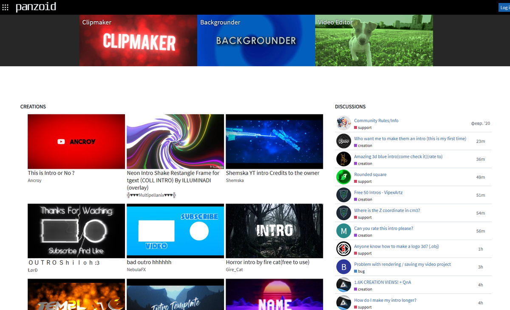Image resolution: width=510 pixels, height=310 pixels.
Task: Click the Horror intro by fire cat title
Action: coord(268,263)
